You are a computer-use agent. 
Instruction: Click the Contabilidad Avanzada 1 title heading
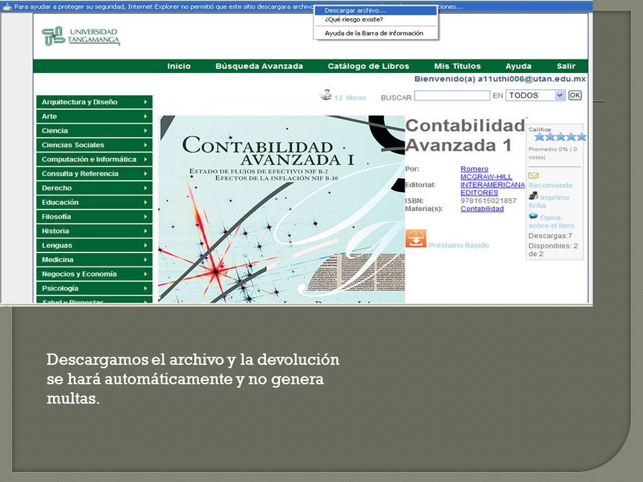pyautogui.click(x=465, y=135)
